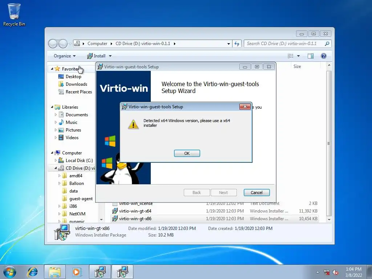Image resolution: width=372 pixels, height=279 pixels.
Task: Open the Windows Start button
Action: (x=10, y=272)
